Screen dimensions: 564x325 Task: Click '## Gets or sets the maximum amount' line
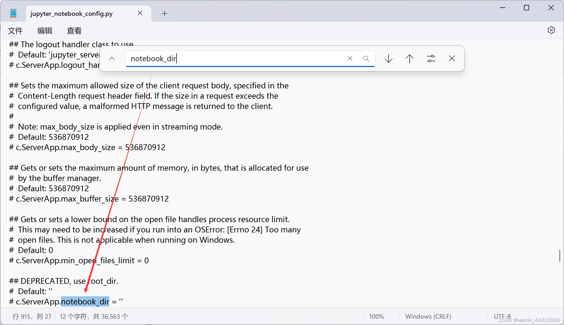point(159,168)
